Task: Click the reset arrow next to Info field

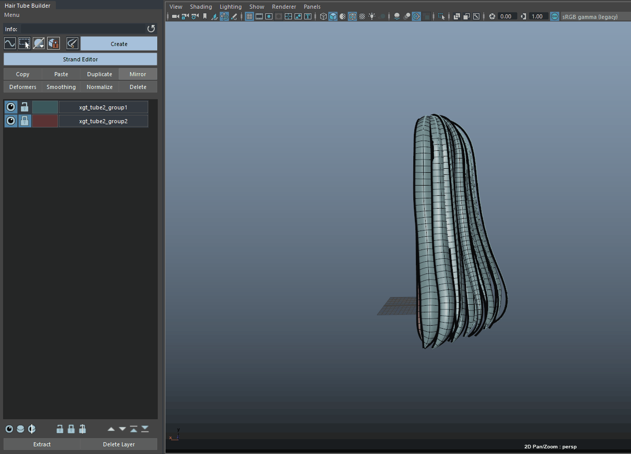Action: pos(151,29)
